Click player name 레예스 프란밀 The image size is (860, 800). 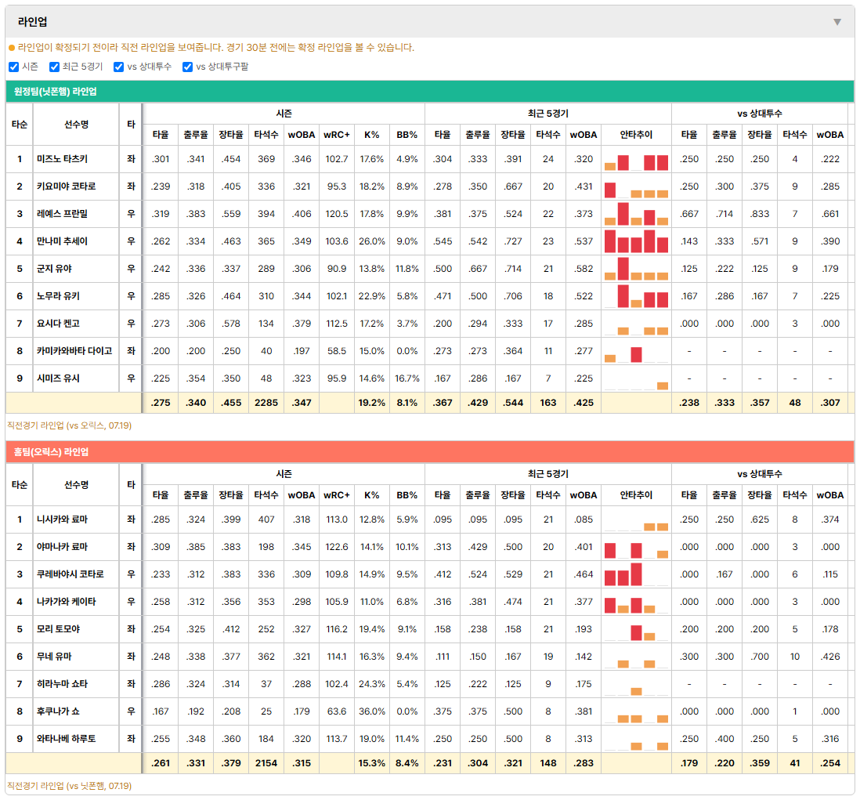62,214
